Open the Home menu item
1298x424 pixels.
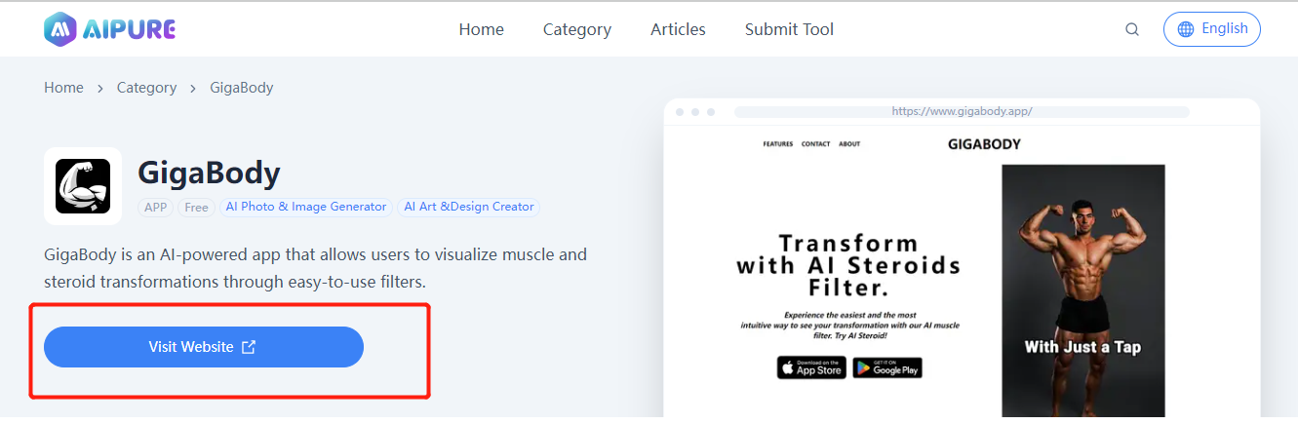pyautogui.click(x=482, y=29)
